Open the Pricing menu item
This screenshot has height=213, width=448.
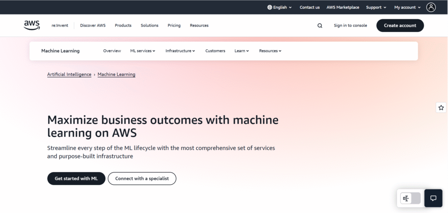pyautogui.click(x=174, y=26)
